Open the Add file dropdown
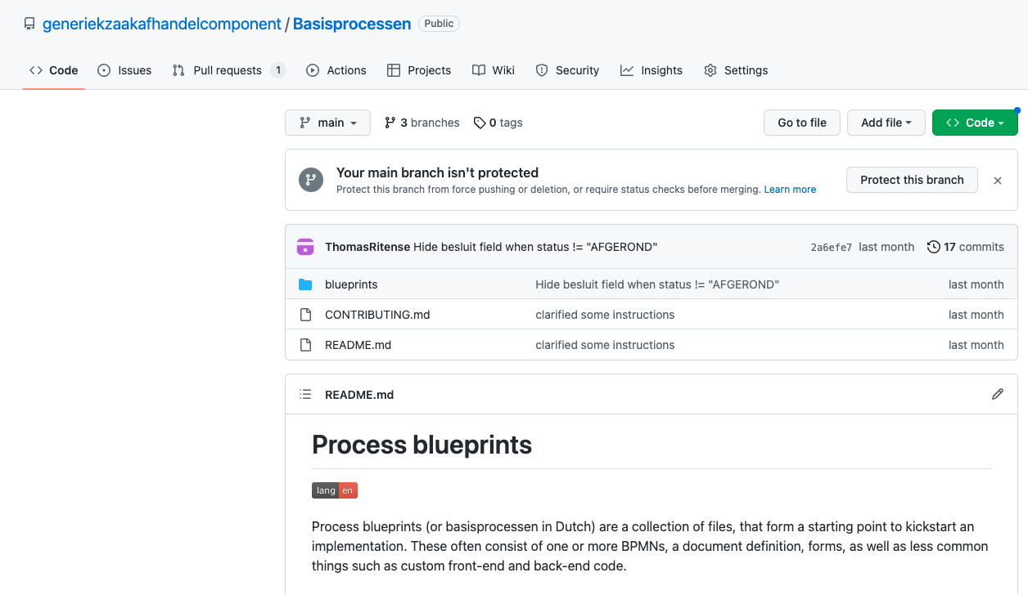Screen dimensions: 1028x595 point(886,123)
